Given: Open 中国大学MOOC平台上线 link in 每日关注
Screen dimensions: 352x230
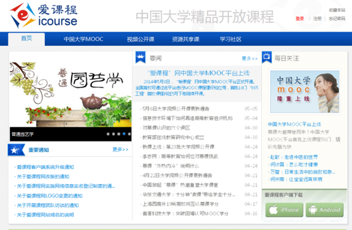Looking at the screenshot, I should (x=295, y=124).
